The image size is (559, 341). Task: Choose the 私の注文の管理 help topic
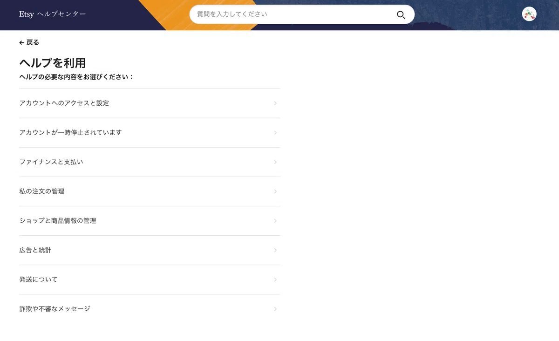coord(150,191)
